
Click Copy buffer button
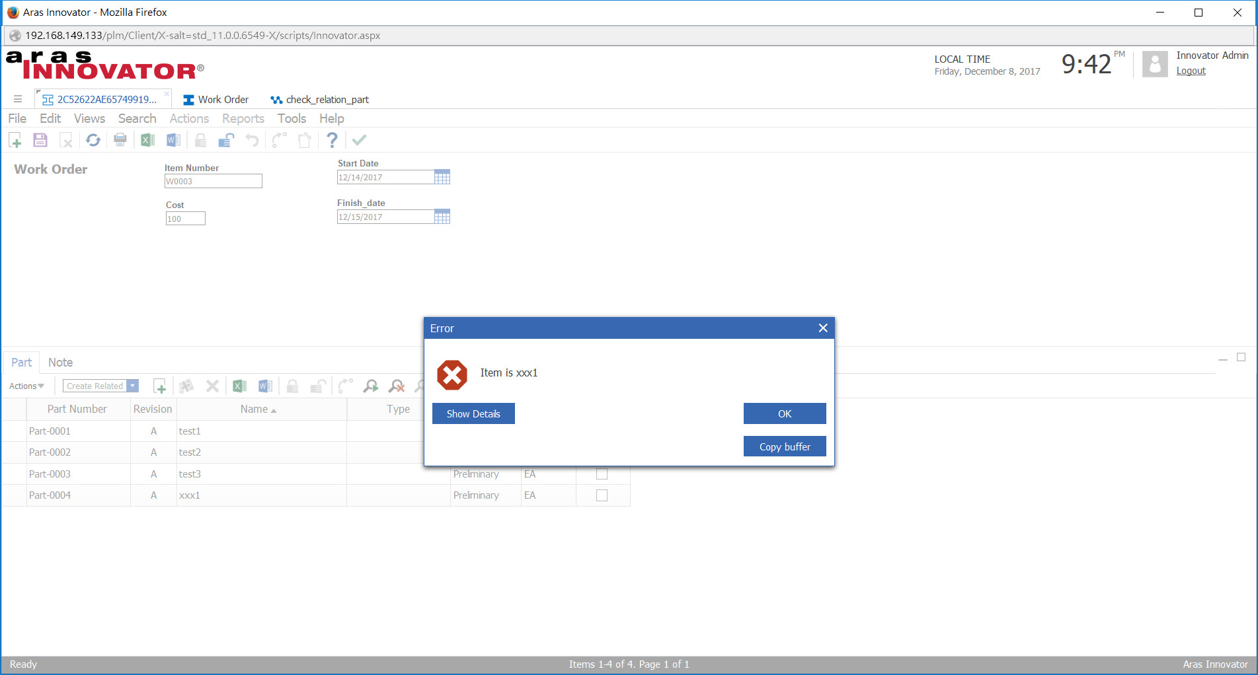[785, 446]
